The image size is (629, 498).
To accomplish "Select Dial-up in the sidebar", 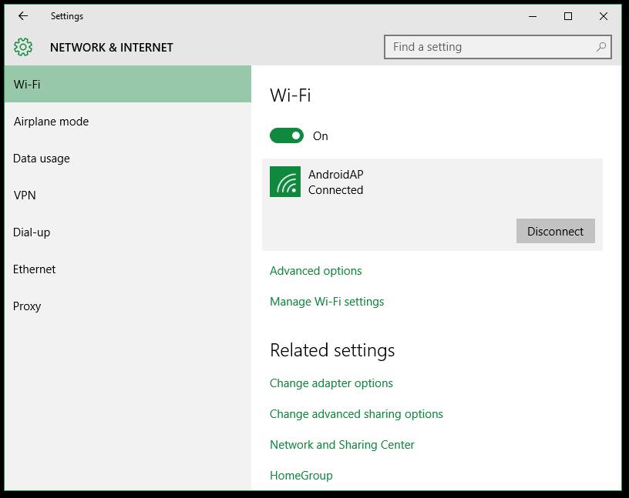I will (x=32, y=232).
